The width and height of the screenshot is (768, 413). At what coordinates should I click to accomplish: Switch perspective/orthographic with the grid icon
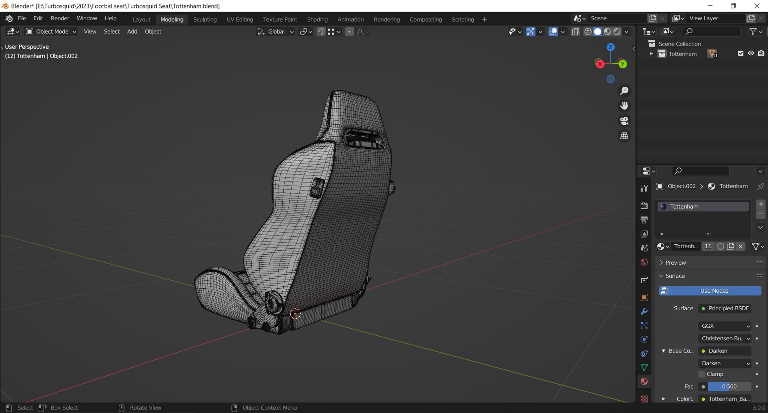coord(624,136)
